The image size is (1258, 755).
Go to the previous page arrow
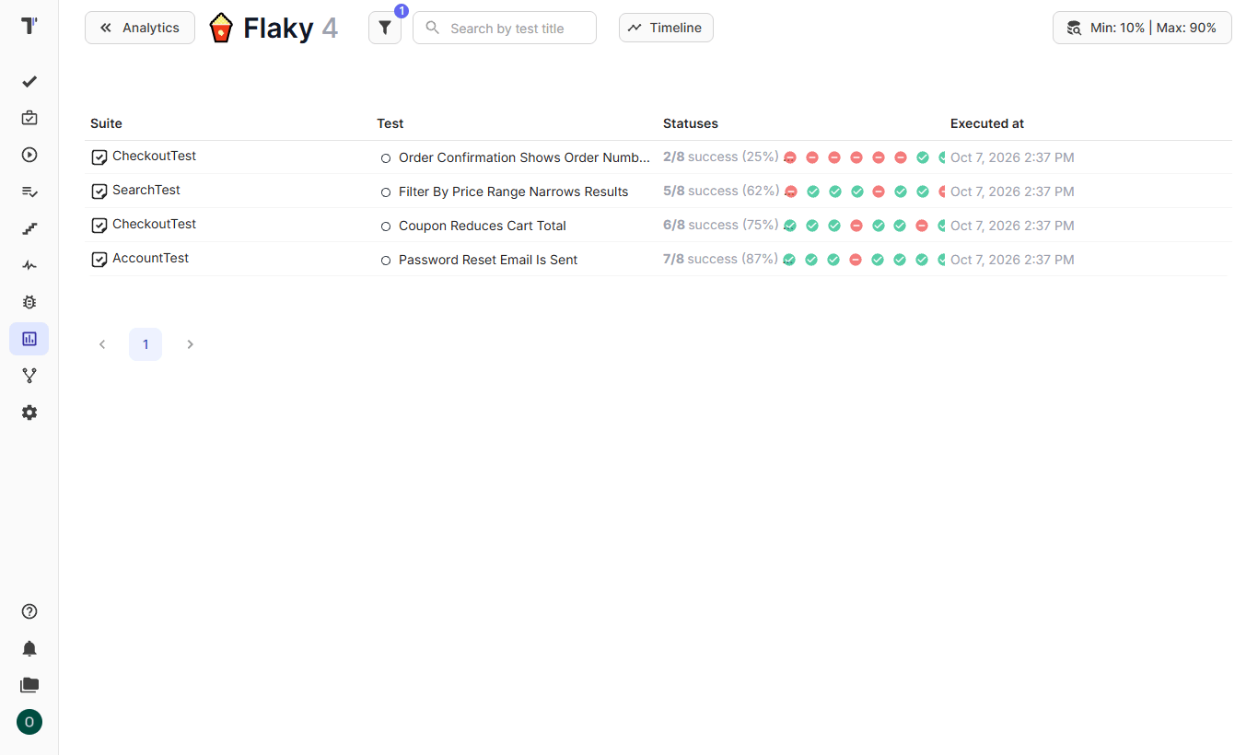coord(102,344)
